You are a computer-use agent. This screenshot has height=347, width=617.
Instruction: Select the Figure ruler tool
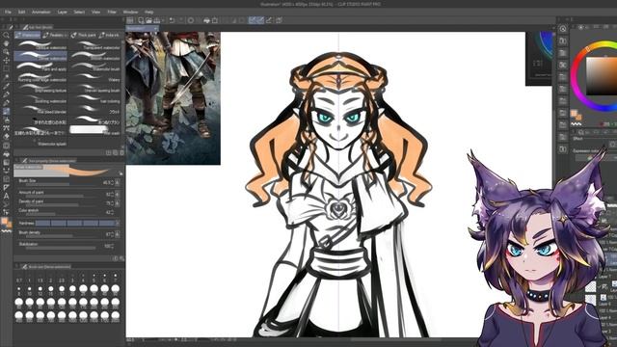pos(6,188)
